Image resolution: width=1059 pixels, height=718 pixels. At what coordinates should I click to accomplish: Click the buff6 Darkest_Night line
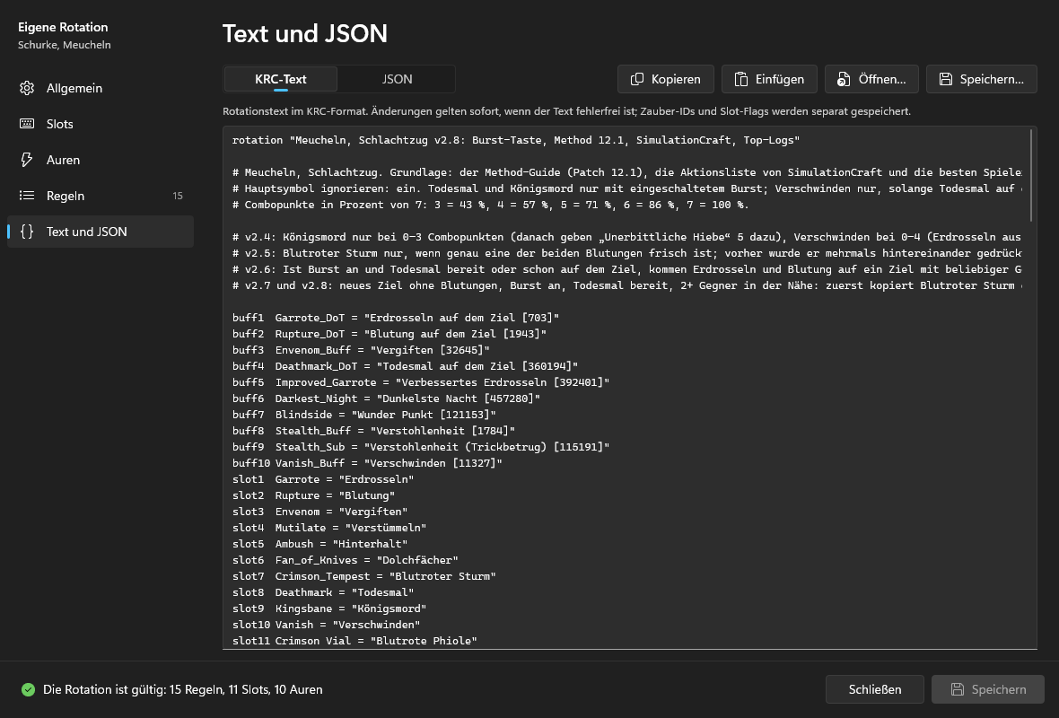pos(386,398)
